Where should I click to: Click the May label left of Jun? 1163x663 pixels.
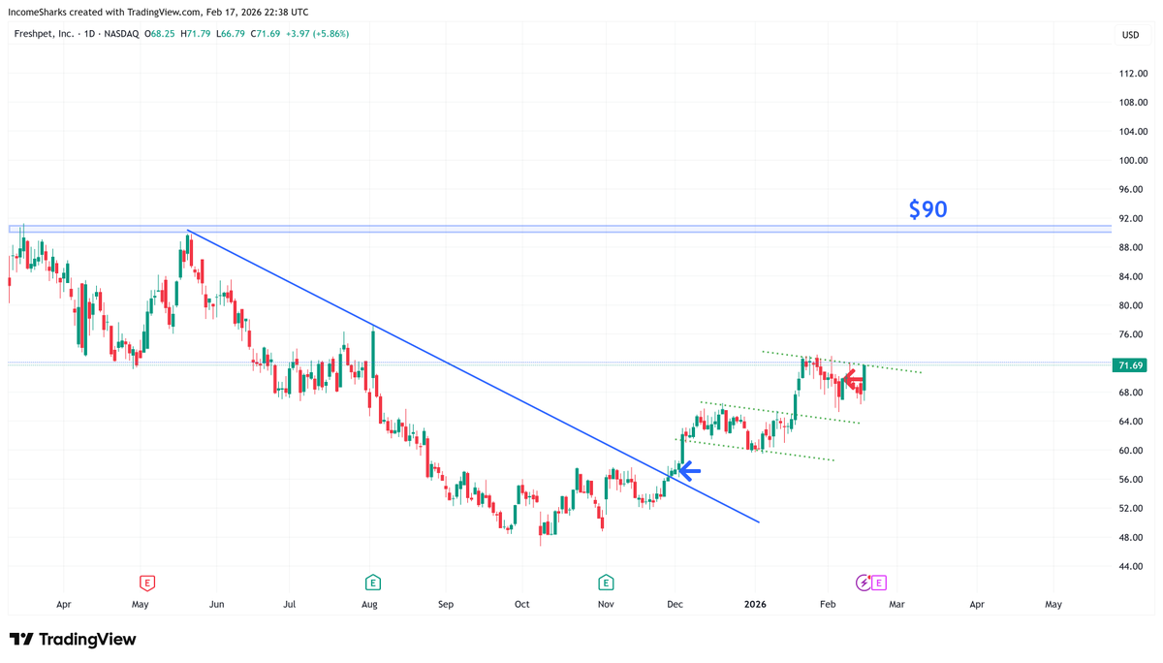click(x=141, y=605)
